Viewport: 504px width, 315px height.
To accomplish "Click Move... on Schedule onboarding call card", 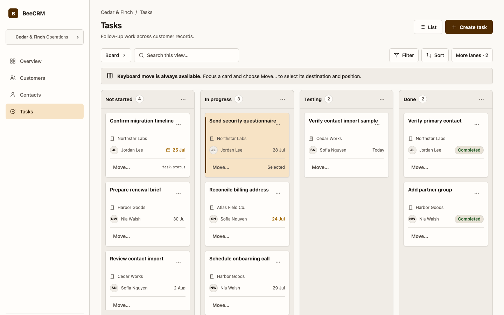I will [x=221, y=305].
